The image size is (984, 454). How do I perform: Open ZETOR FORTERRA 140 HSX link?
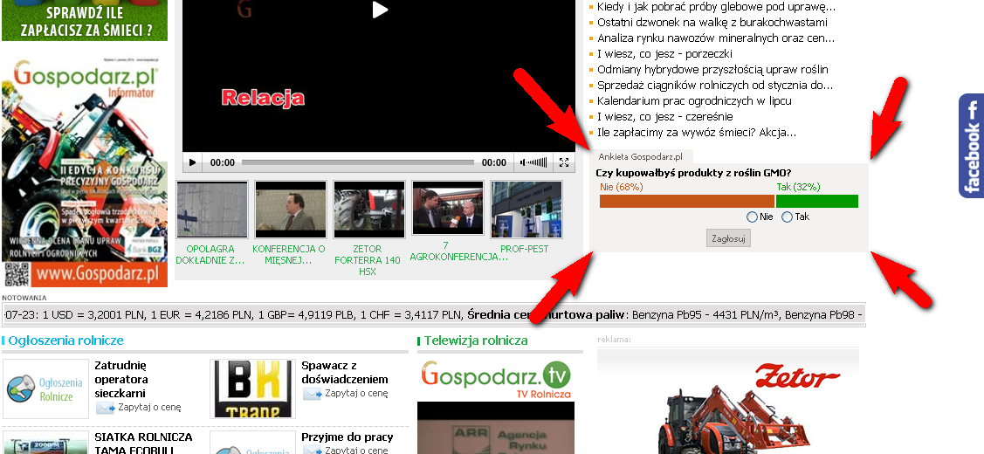pos(368,260)
